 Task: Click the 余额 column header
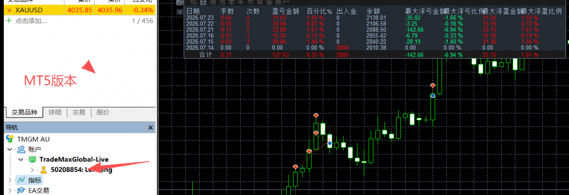(374, 11)
